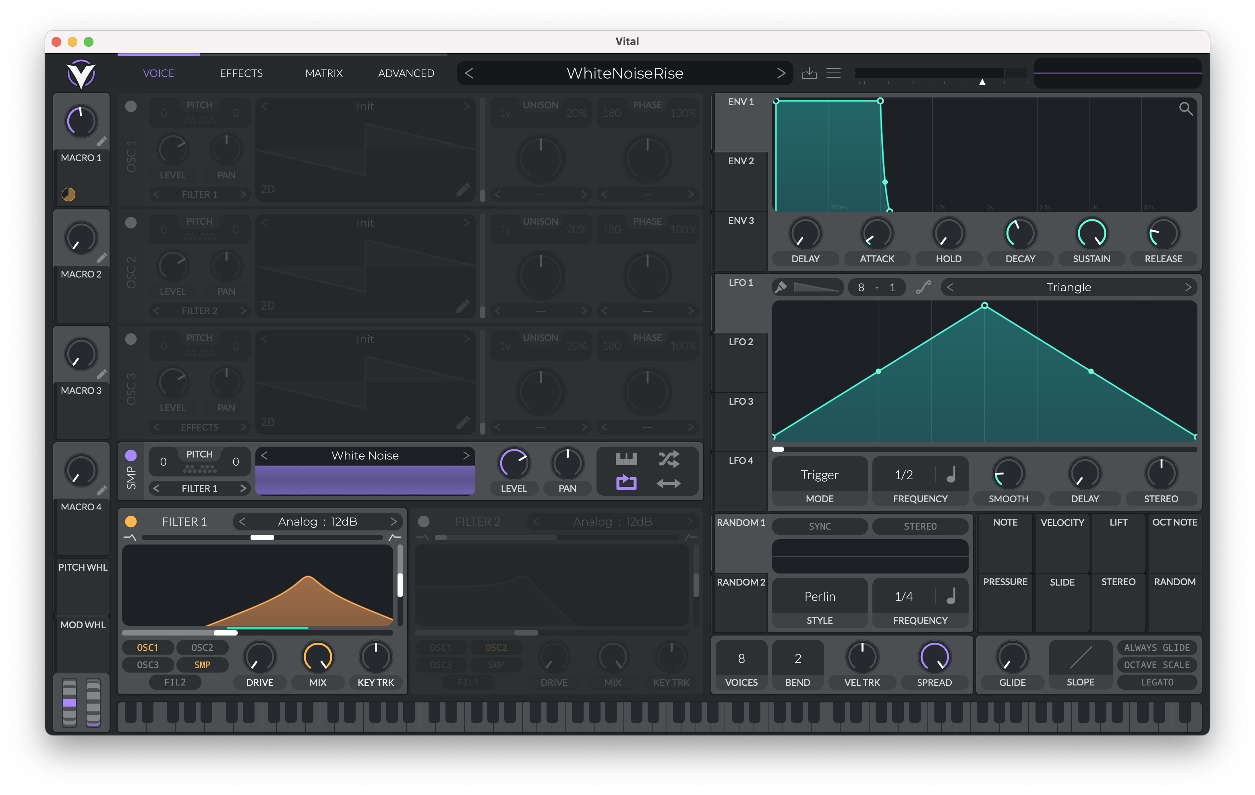The height and width of the screenshot is (795, 1255).
Task: Disable the SMP sampler power button
Action: pos(131,455)
